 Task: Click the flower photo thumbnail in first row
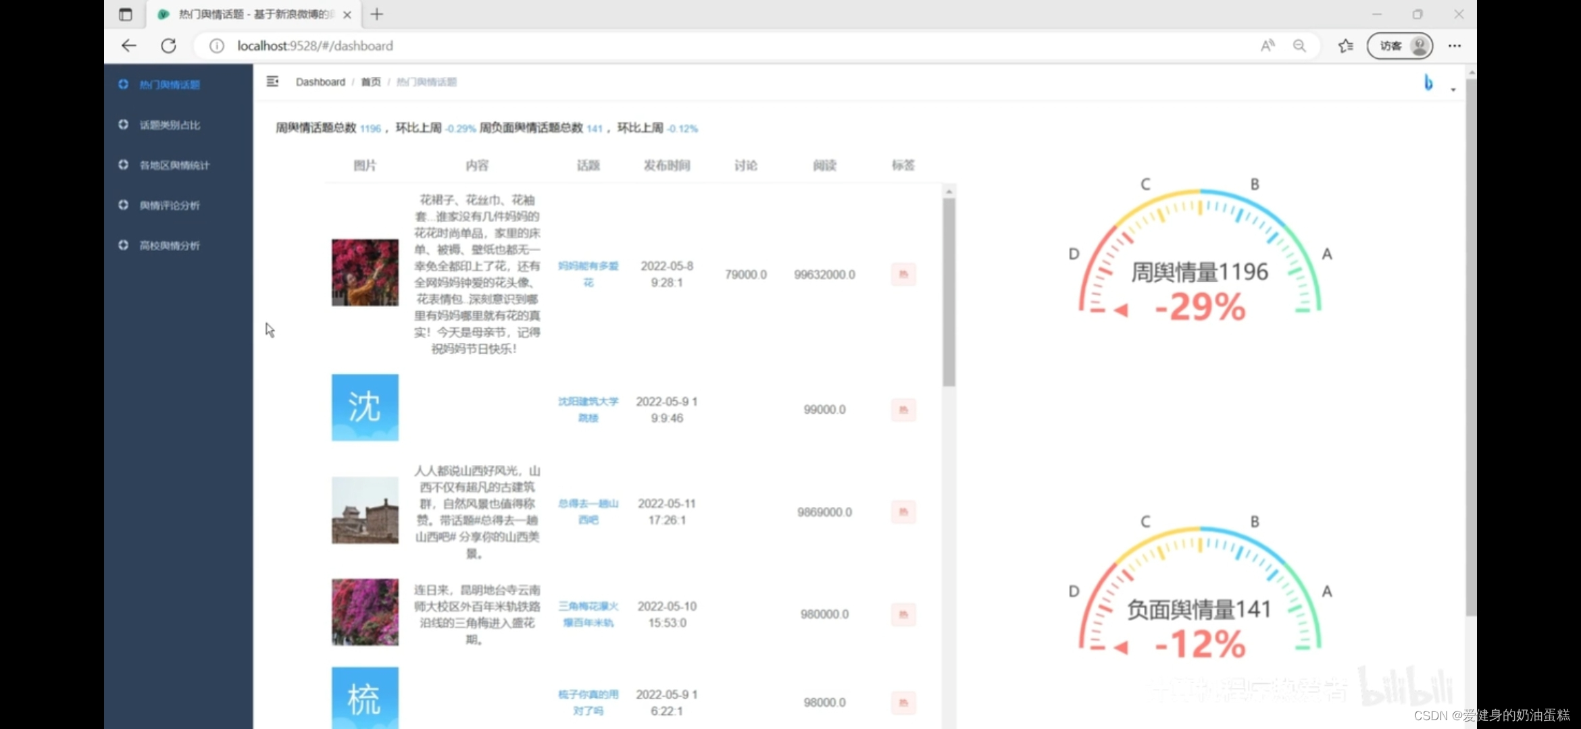[x=365, y=273]
